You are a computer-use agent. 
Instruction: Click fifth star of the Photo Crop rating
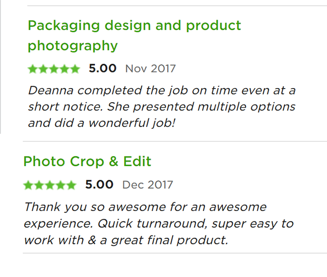pos(71,185)
